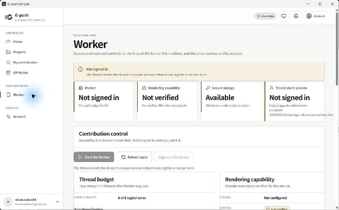Click the Rendering capability section heading

pyautogui.click(x=250, y=179)
